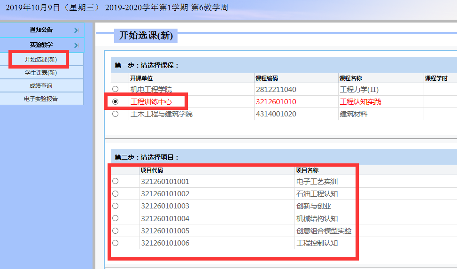The image size is (457, 269).
Task: Click the 工程认知实践 course name
Action: tap(360, 102)
